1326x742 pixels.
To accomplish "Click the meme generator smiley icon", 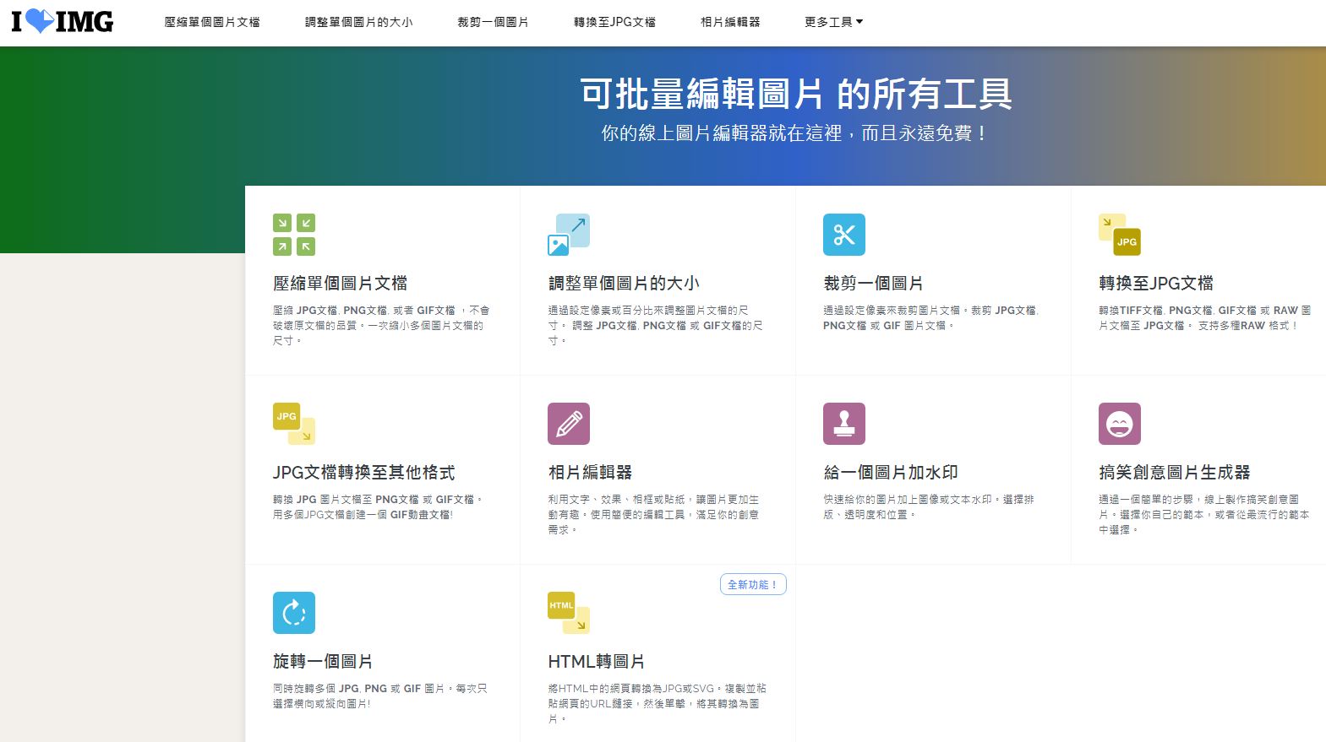I will (x=1120, y=424).
